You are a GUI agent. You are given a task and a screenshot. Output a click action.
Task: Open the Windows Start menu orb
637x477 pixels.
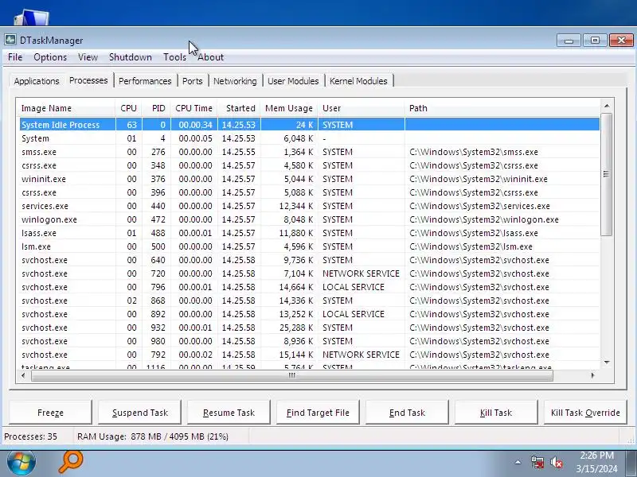(x=21, y=463)
